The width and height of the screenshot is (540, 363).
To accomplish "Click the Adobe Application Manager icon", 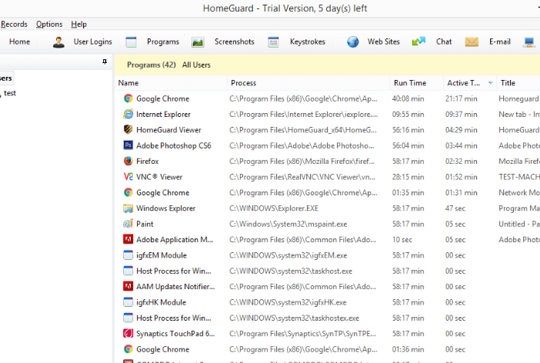I will tap(128, 239).
